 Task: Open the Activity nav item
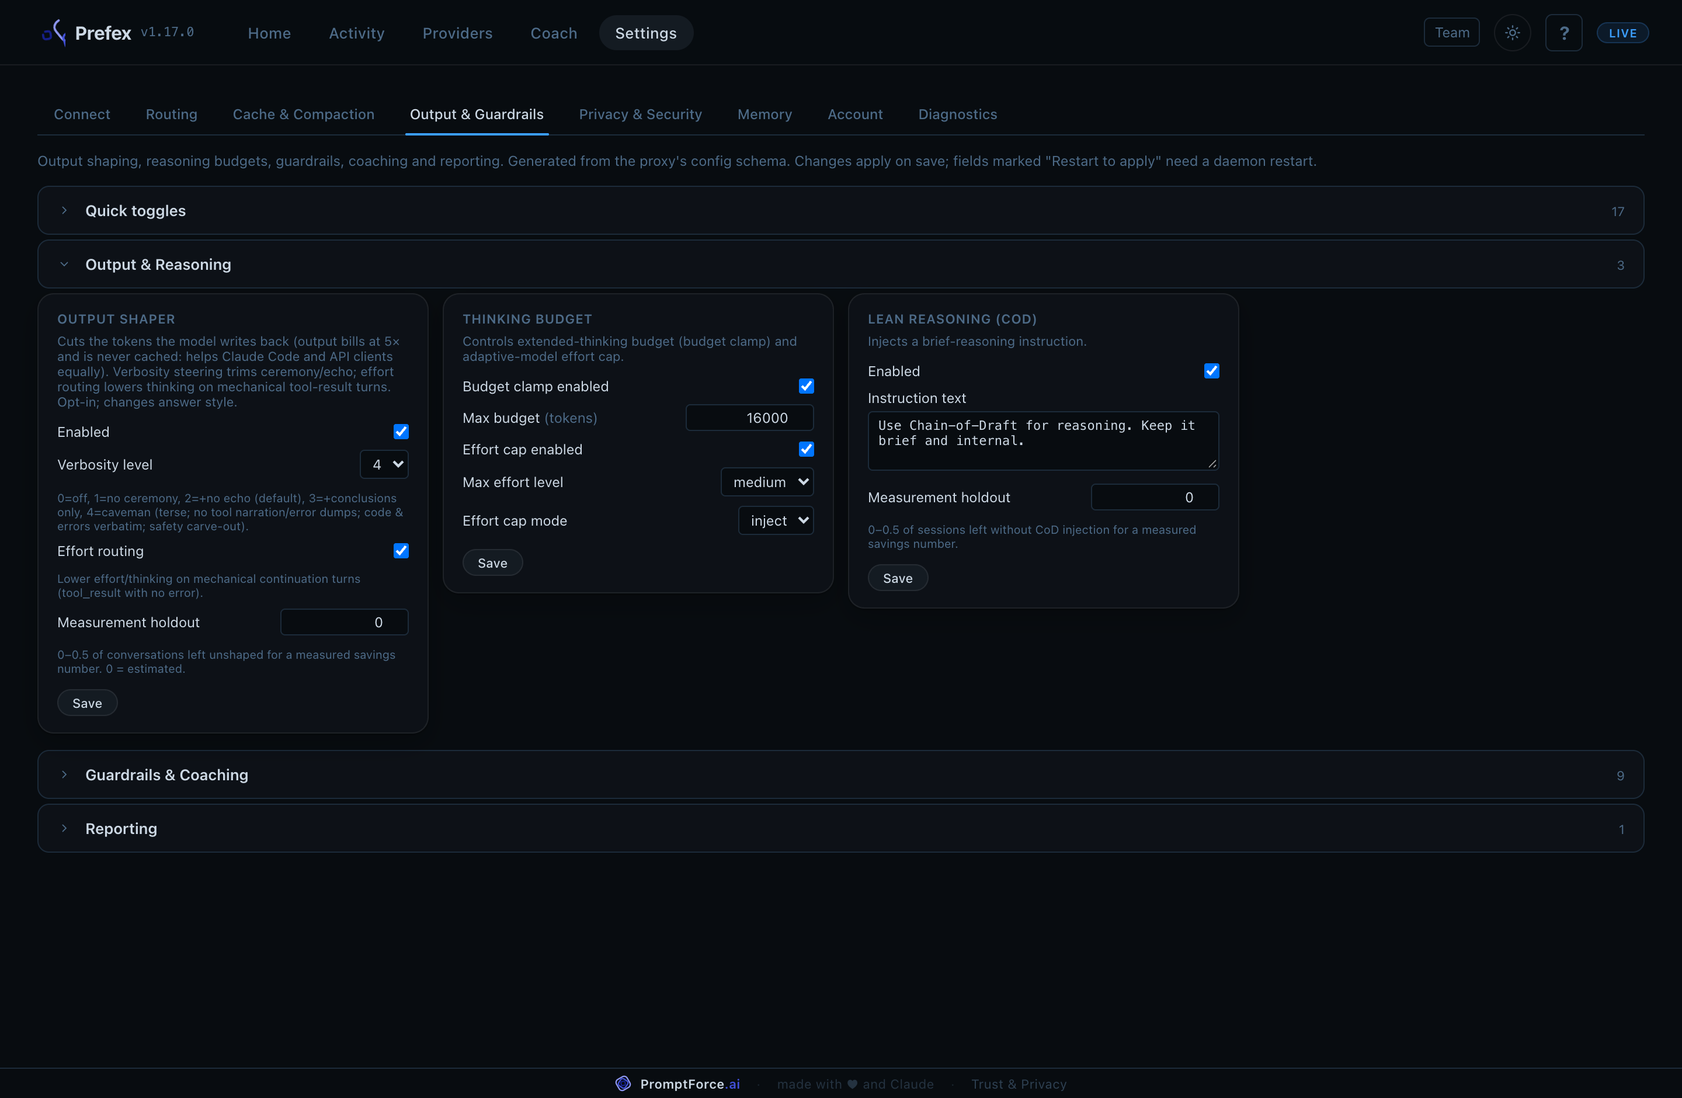(x=357, y=33)
